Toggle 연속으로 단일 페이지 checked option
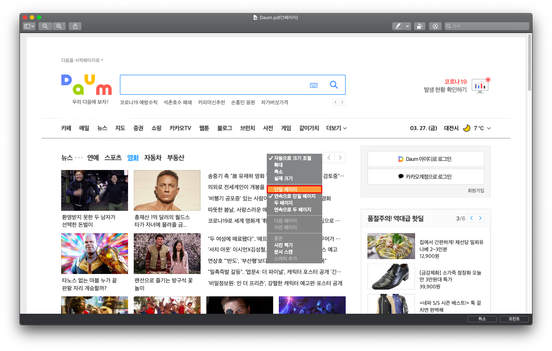Image resolution: width=552 pixels, height=351 pixels. tap(294, 196)
